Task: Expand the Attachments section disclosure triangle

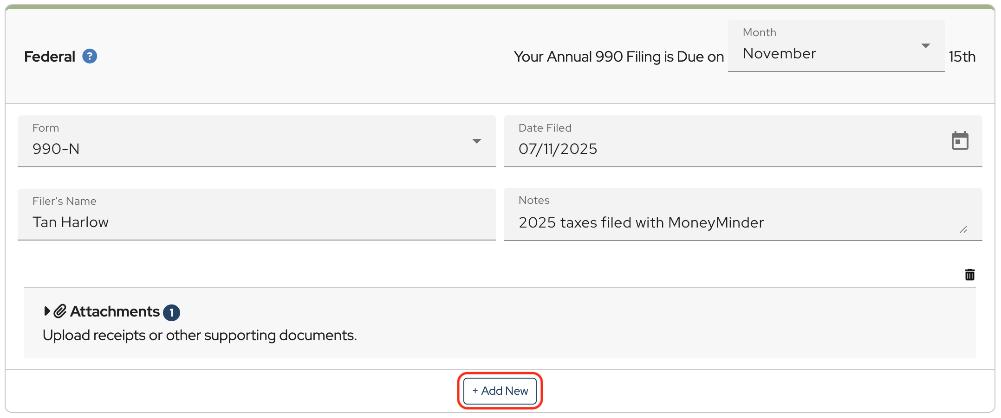Action: click(47, 311)
